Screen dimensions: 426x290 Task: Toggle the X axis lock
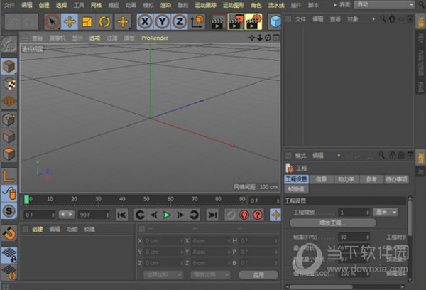tap(145, 21)
